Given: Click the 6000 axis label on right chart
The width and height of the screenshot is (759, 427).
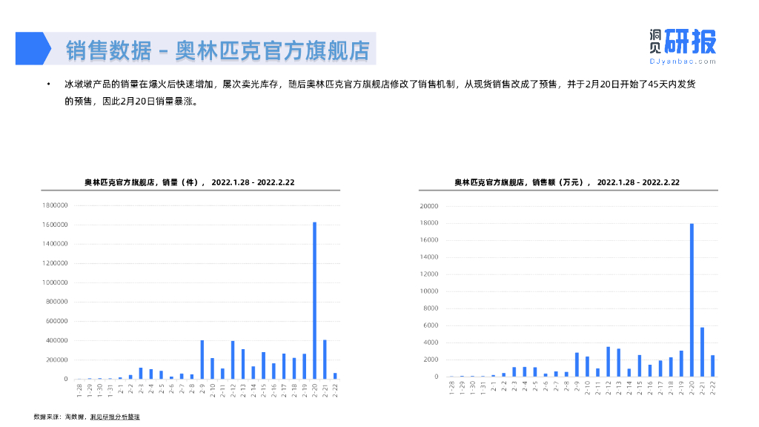Looking at the screenshot, I should point(431,325).
